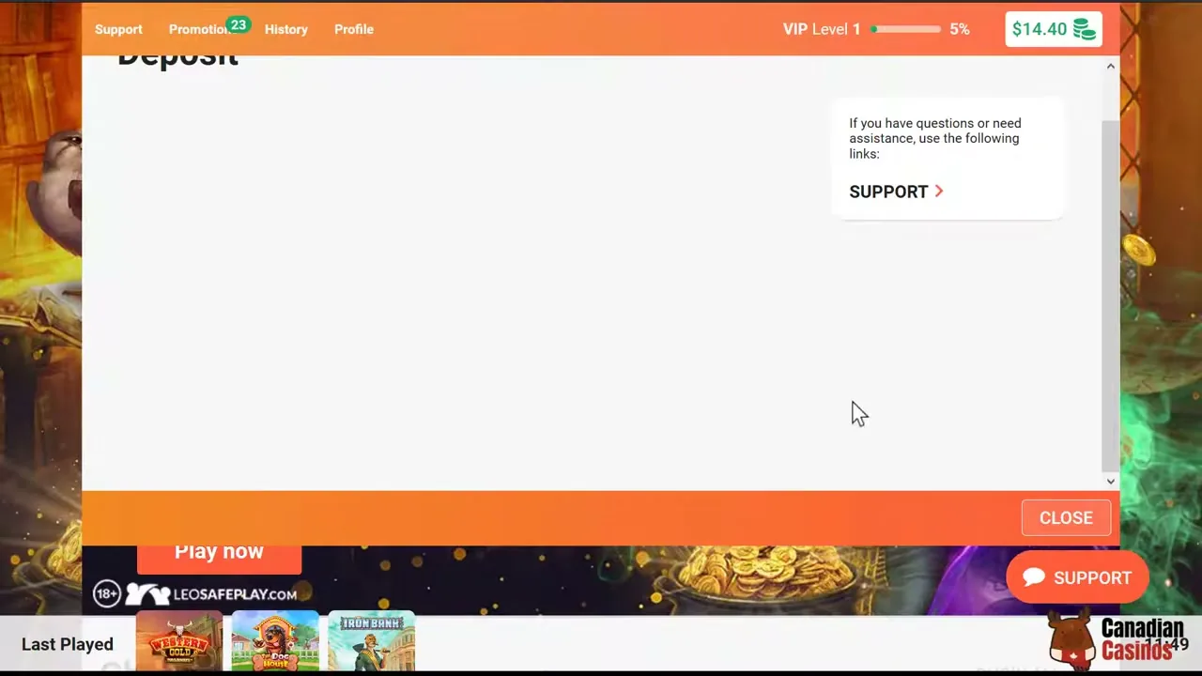The width and height of the screenshot is (1202, 676).
Task: Open the Iron Bank game thumbnail
Action: [x=372, y=641]
